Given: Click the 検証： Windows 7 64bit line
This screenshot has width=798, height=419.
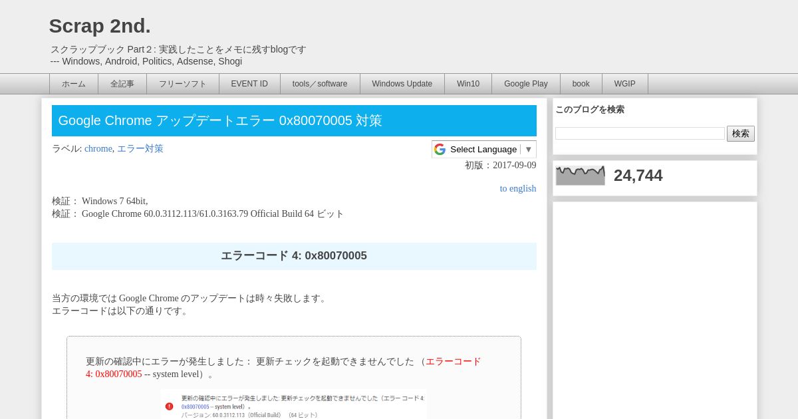Looking at the screenshot, I should click(100, 202).
